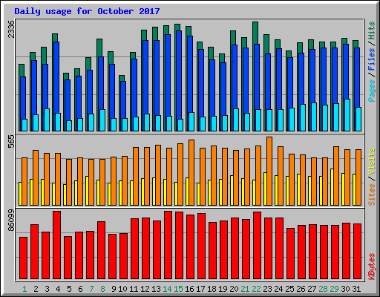380x297 pixels.
Task: Select the red KBytes bar for day 1
Action: pos(23,258)
